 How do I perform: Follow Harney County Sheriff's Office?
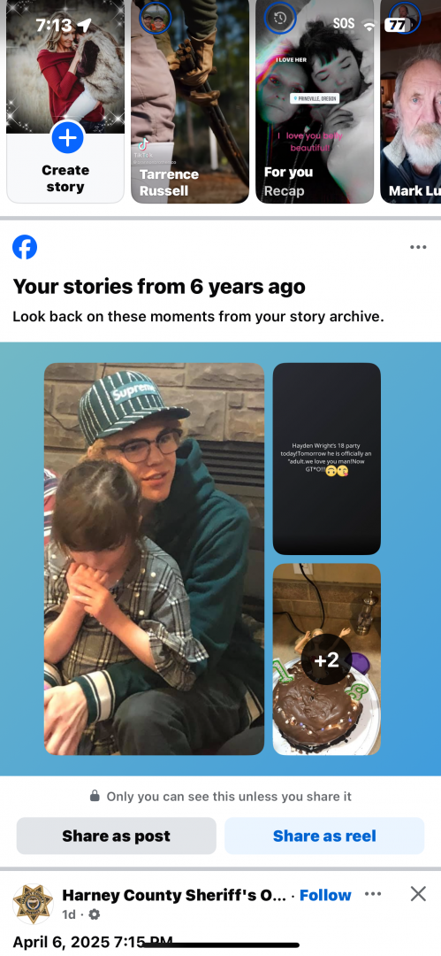click(x=325, y=895)
